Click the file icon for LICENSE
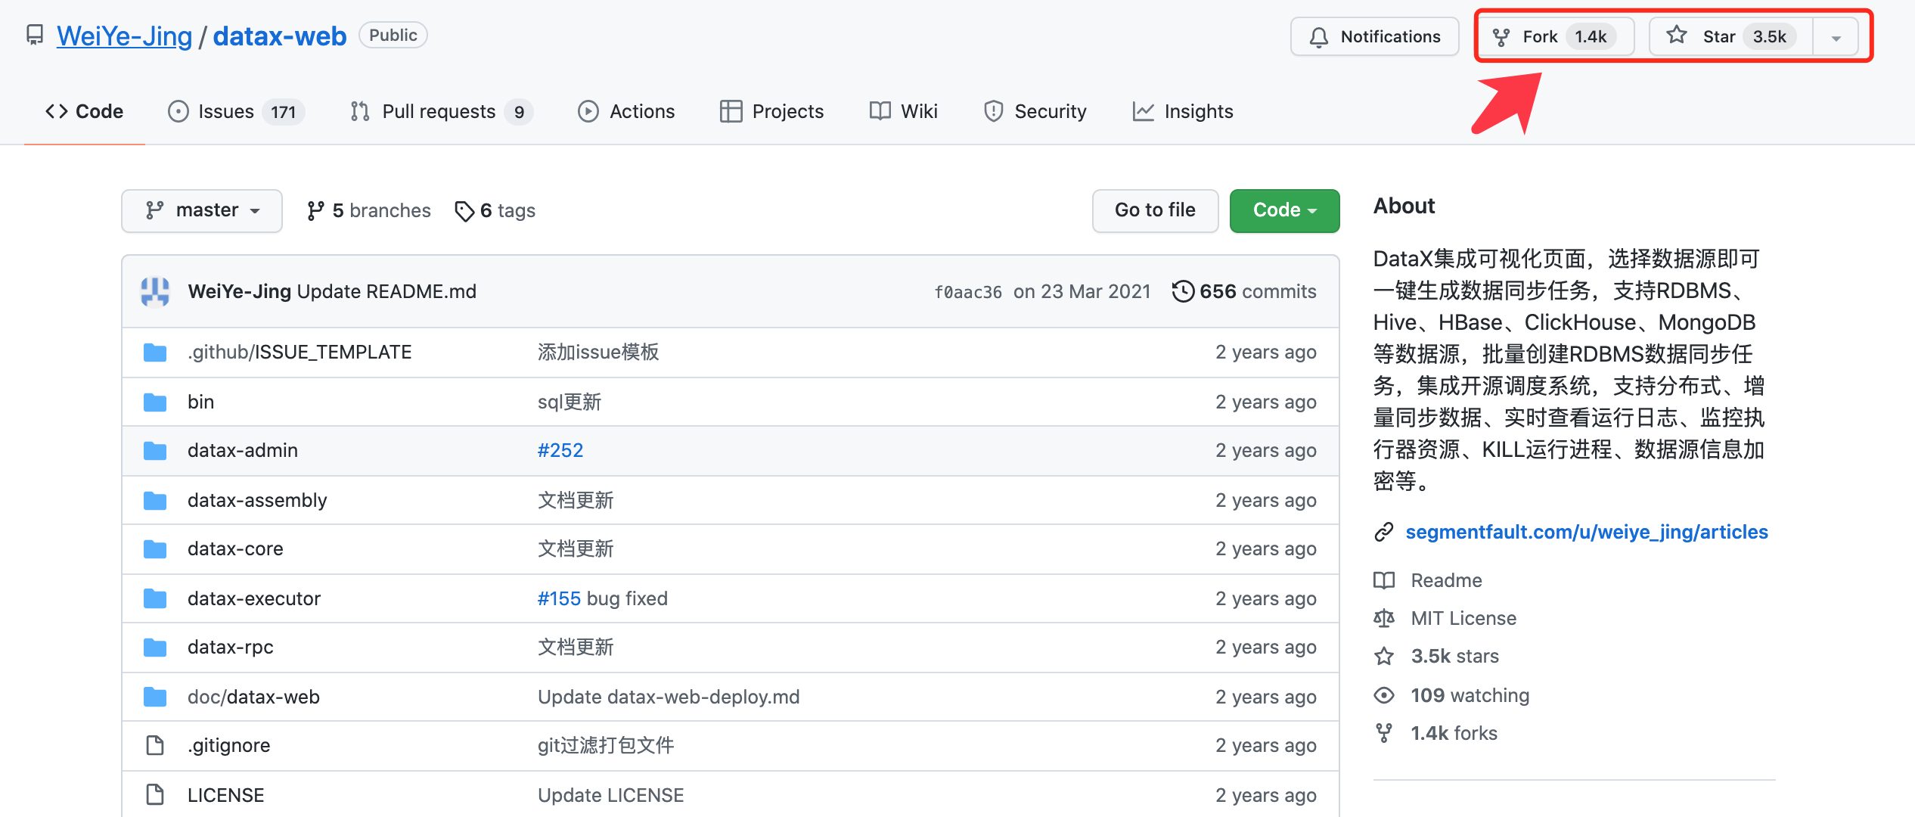This screenshot has width=1915, height=817. tap(154, 795)
